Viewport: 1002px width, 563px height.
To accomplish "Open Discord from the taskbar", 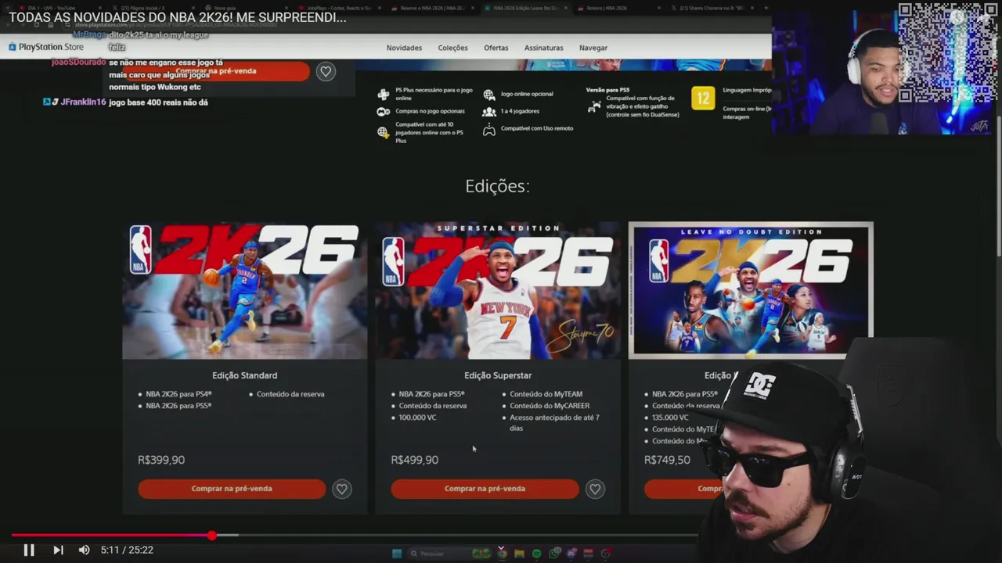I will (571, 554).
